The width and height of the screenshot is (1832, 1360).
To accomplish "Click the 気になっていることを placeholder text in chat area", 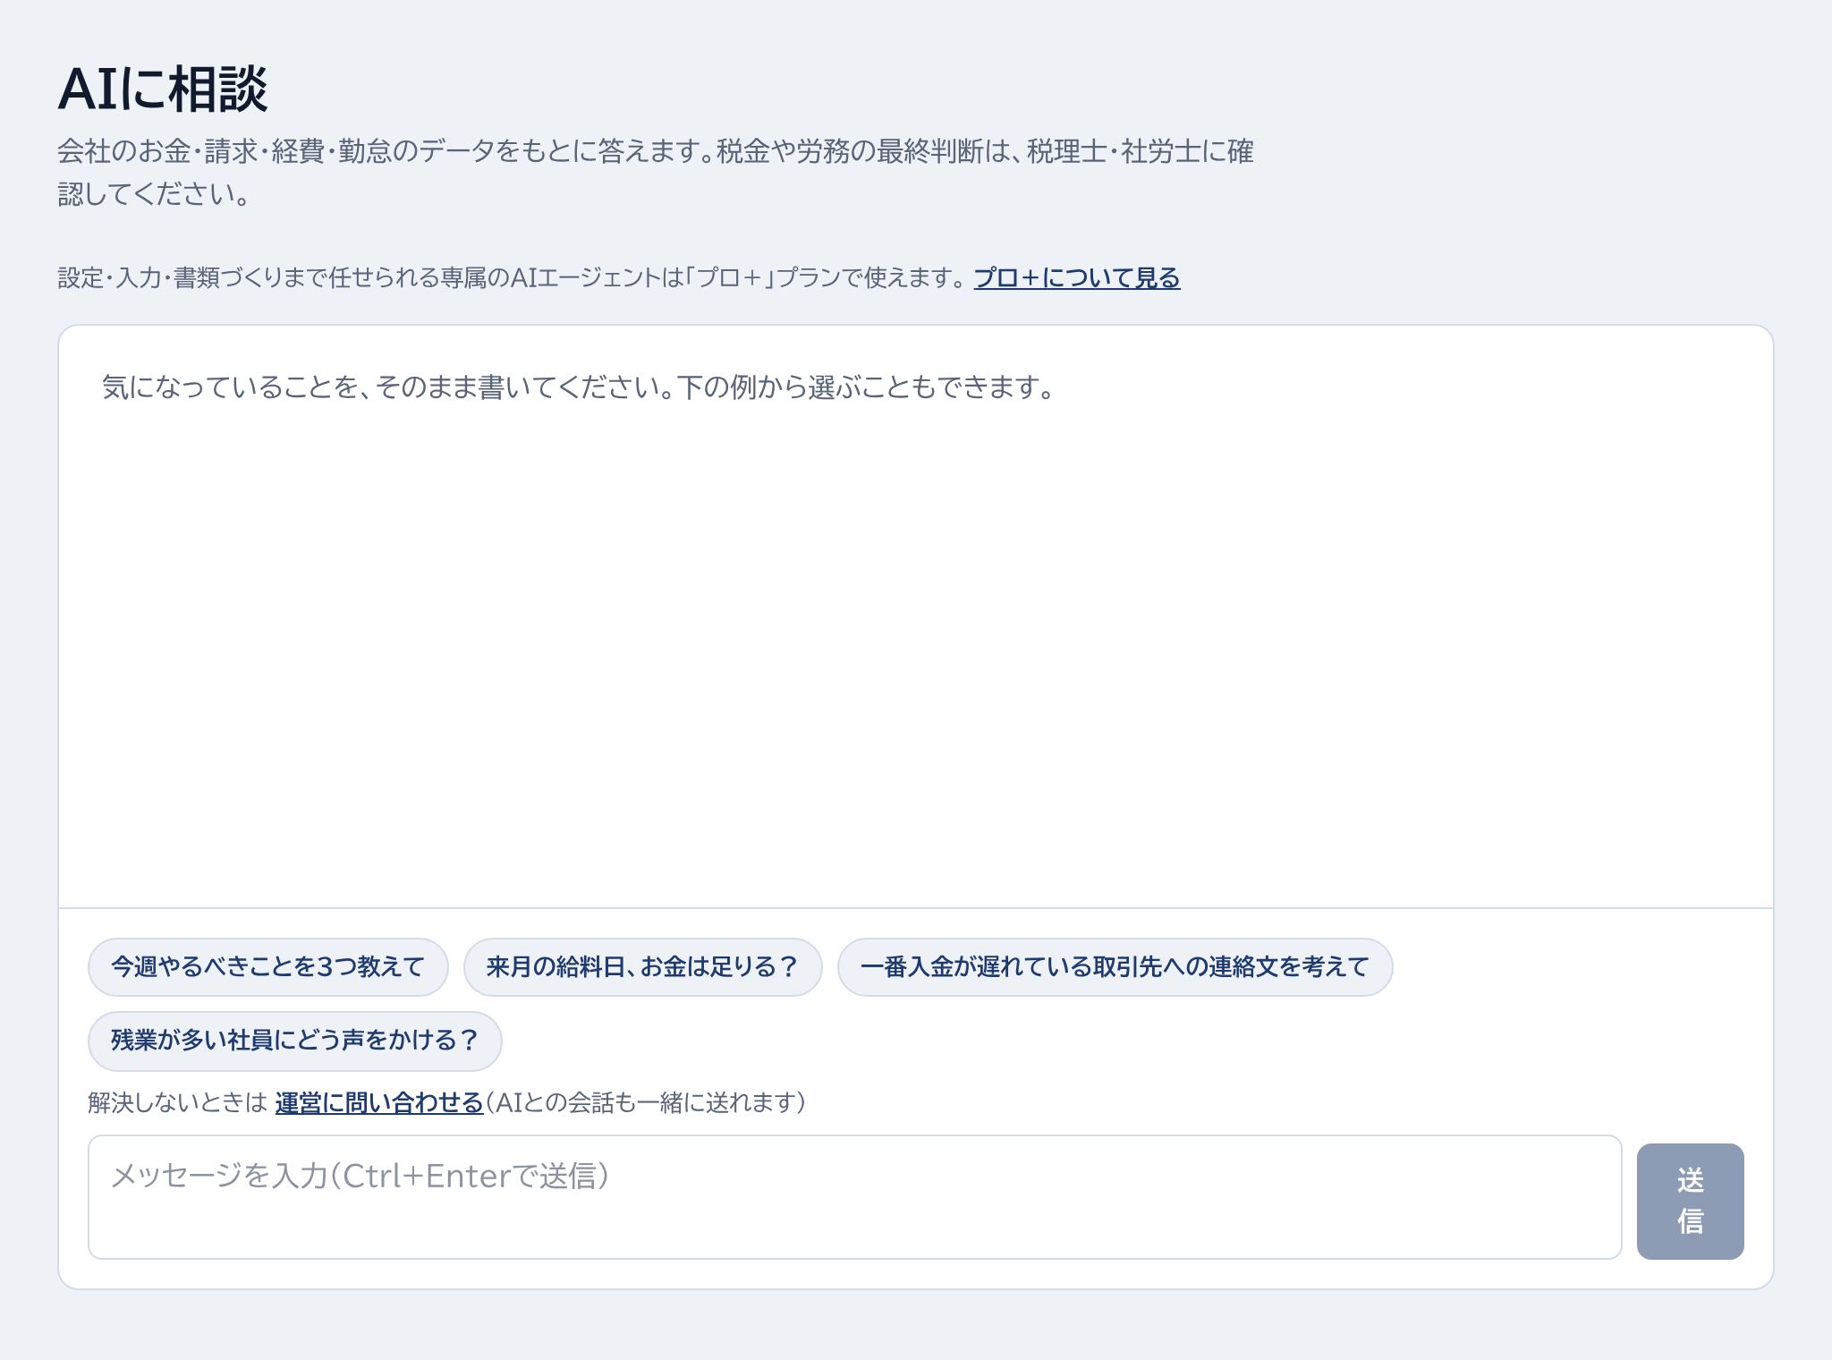I will coord(579,387).
